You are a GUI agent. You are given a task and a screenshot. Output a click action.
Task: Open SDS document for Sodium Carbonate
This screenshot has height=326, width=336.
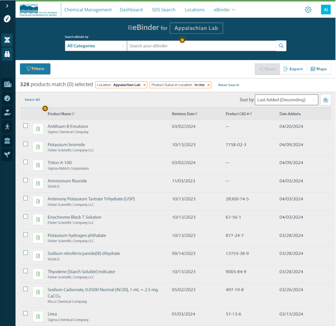(38, 292)
